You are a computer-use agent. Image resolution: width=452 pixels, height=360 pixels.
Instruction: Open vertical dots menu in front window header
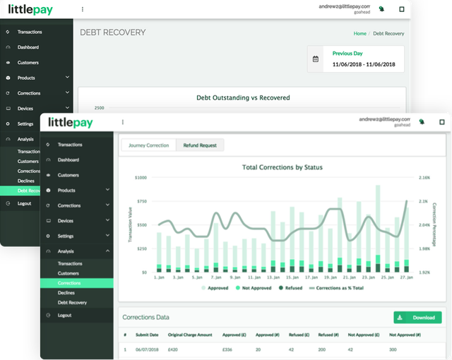[x=123, y=122]
